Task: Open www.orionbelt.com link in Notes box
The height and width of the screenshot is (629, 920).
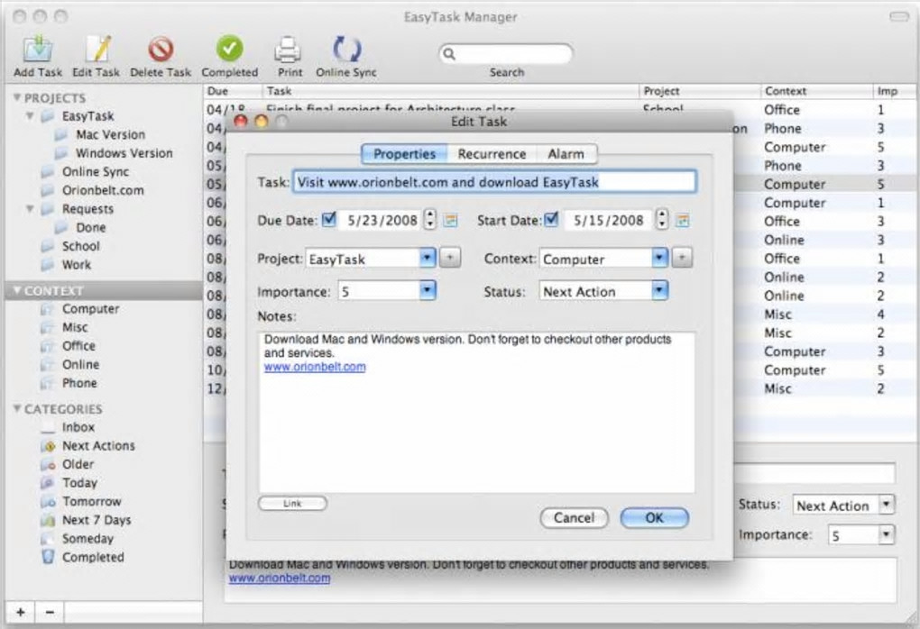Action: (315, 367)
